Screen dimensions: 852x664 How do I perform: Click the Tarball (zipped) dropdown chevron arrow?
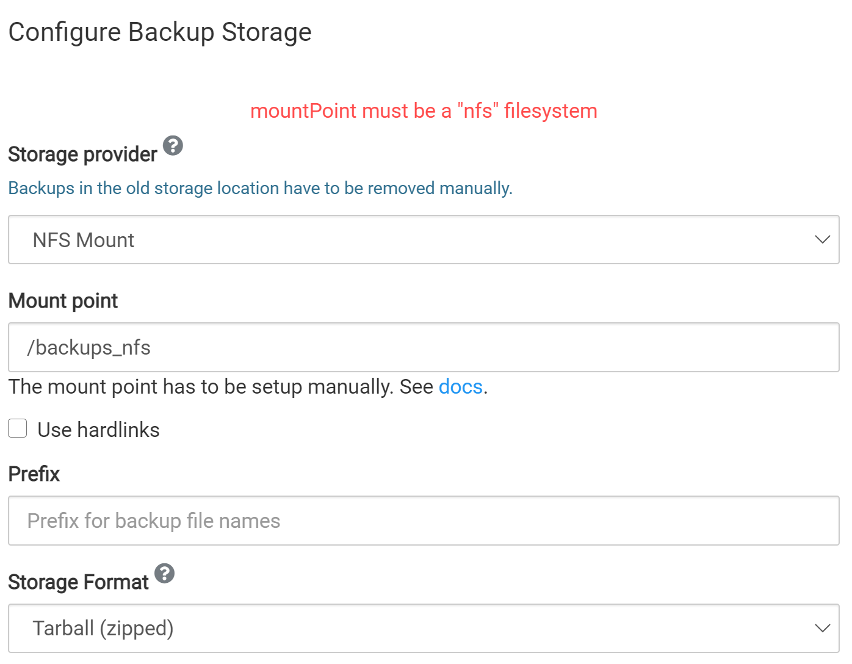(x=822, y=628)
